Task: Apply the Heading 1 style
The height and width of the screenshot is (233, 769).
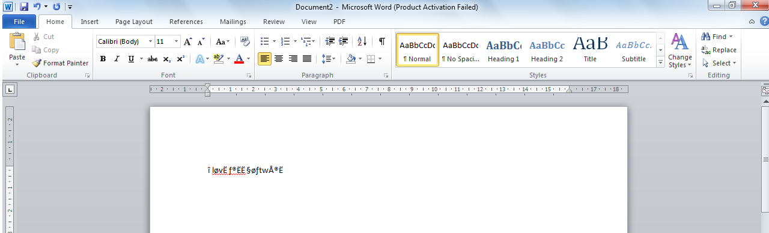Action: tap(503, 50)
